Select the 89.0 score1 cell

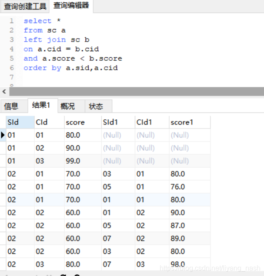pyautogui.click(x=190, y=238)
